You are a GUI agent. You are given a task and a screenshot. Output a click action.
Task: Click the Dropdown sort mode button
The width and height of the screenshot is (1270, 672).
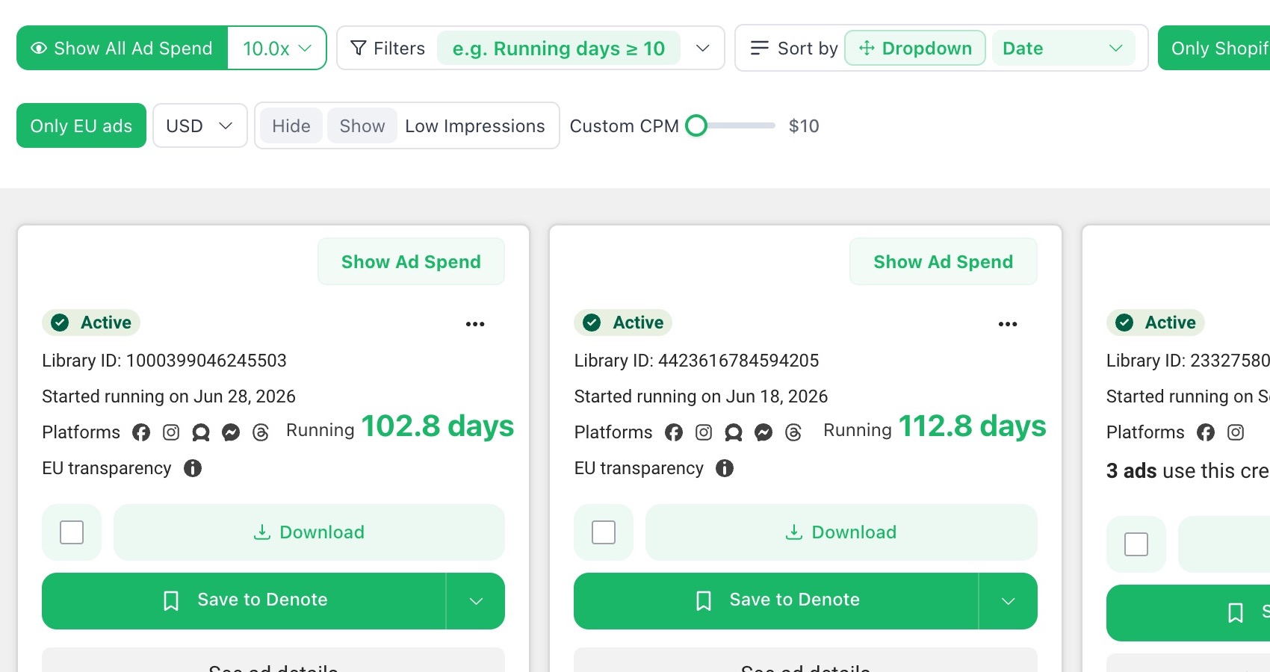[x=915, y=49]
